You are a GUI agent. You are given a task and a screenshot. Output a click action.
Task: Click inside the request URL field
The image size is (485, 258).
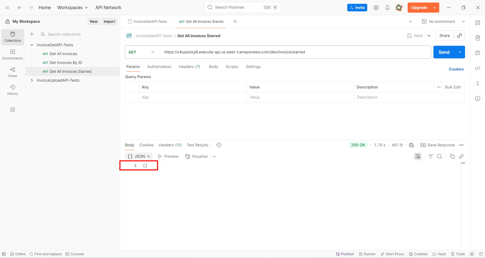[x=278, y=52]
